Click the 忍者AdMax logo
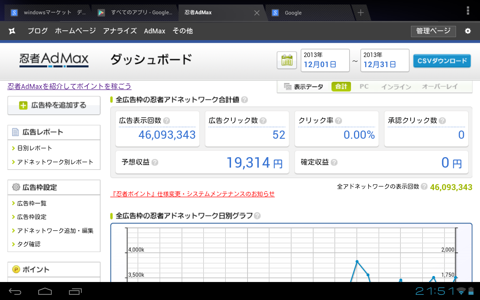This screenshot has width=480, height=300. coord(54,60)
